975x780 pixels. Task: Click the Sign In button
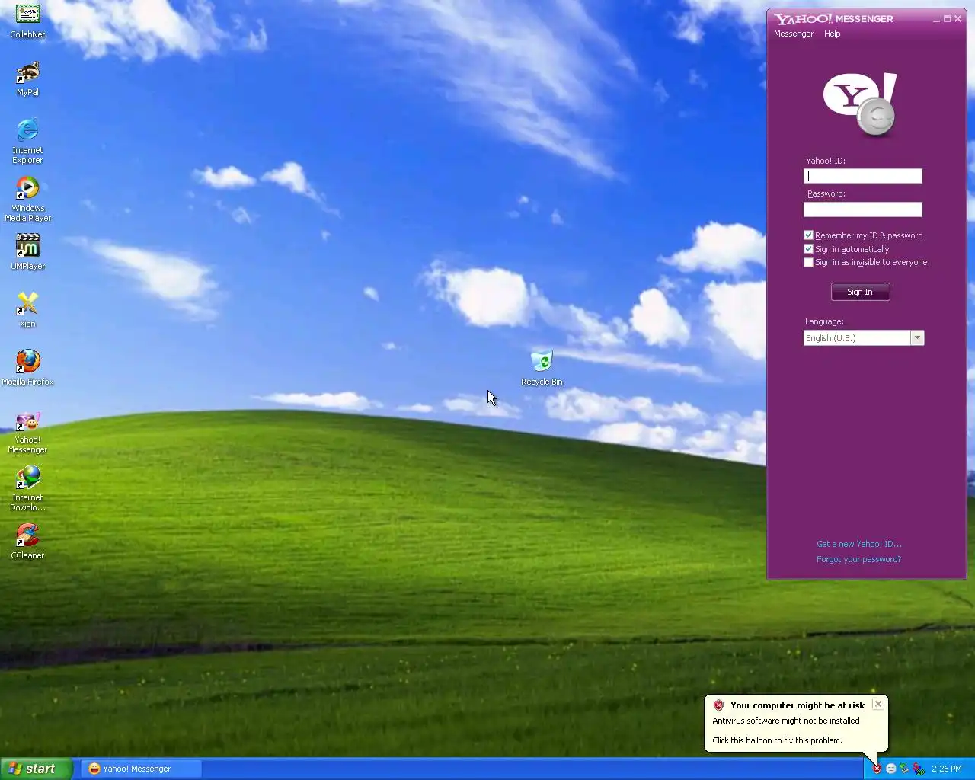[860, 292]
